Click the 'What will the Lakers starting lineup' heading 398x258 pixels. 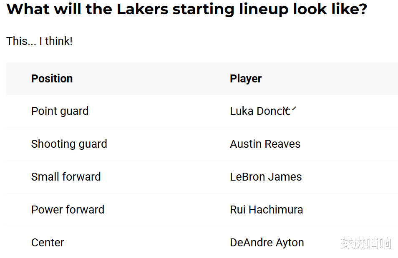pos(186,9)
